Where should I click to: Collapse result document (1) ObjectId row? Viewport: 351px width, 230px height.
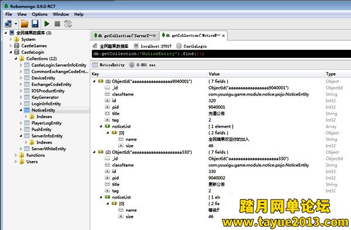pos(94,81)
